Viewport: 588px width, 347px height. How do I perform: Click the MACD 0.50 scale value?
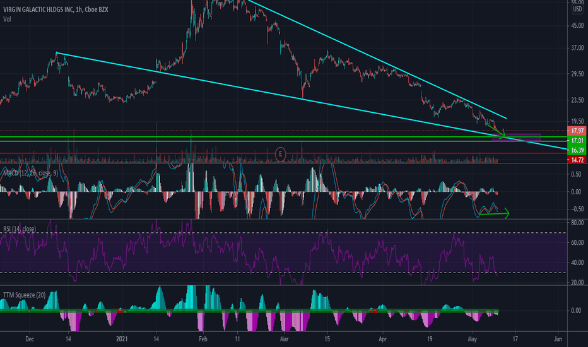(x=577, y=174)
